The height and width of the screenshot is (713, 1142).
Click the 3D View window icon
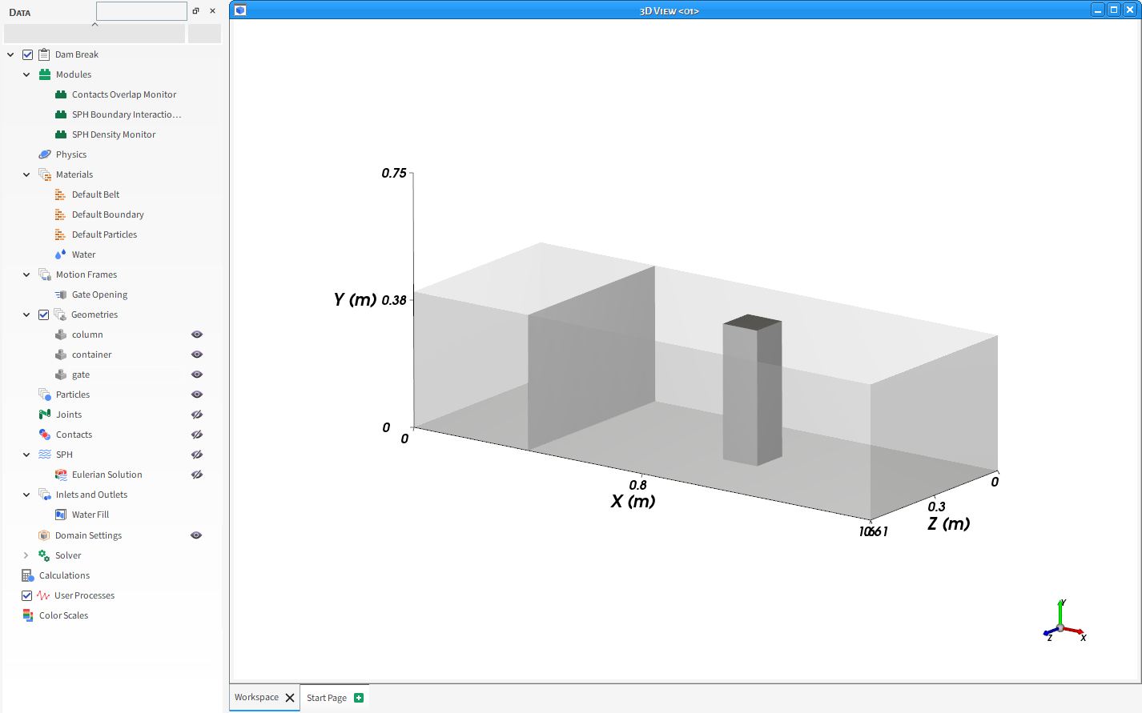pyautogui.click(x=240, y=10)
